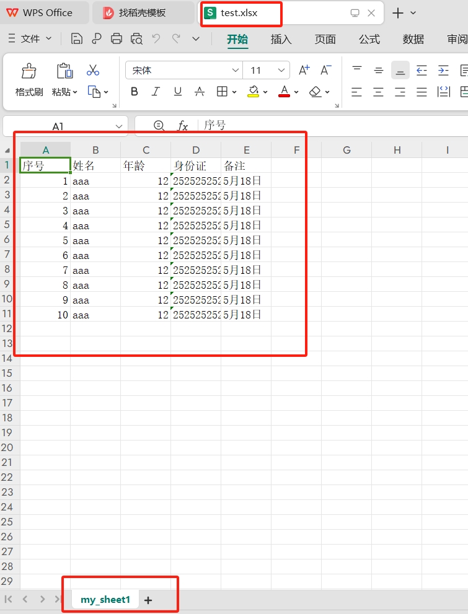468x614 pixels.
Task: Select cell B2 containing aaa
Action: click(x=95, y=181)
